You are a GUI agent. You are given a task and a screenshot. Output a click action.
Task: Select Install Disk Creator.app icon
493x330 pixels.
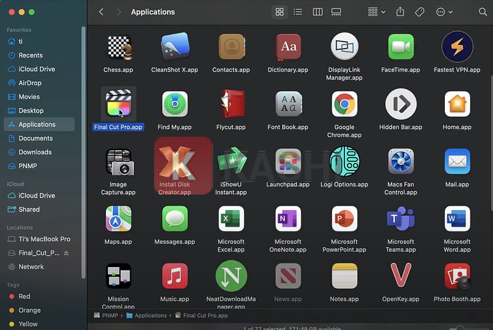(176, 162)
